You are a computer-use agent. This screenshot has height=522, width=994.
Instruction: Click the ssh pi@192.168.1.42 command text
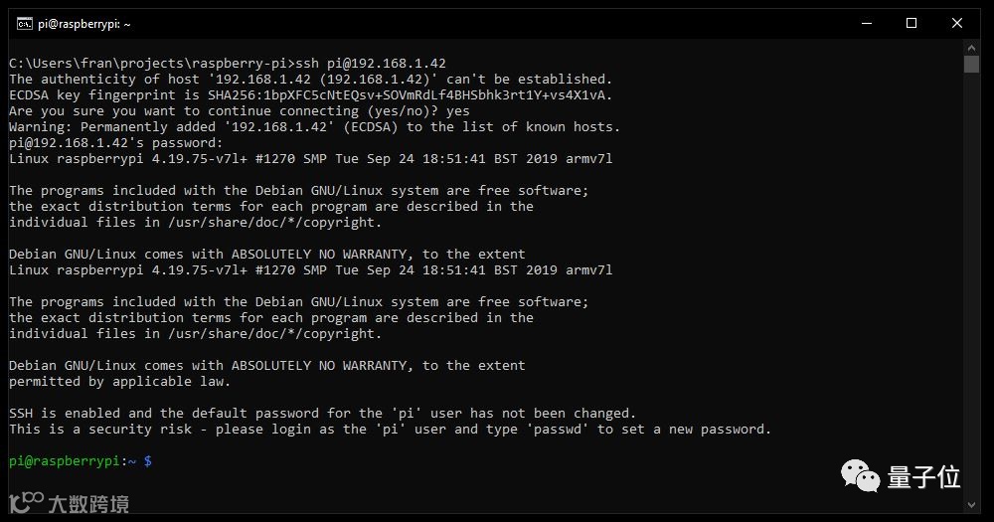pyautogui.click(x=371, y=64)
